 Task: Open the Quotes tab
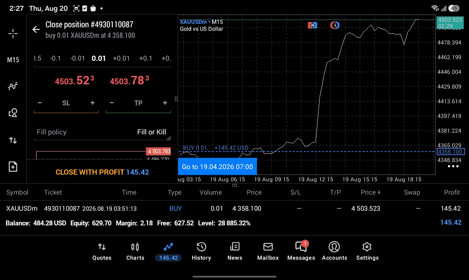(x=102, y=252)
